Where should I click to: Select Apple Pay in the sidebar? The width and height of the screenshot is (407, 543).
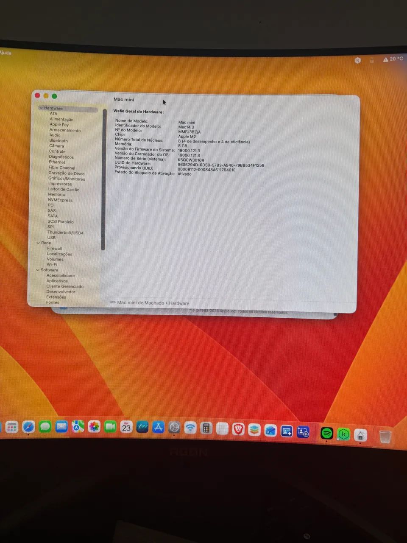tap(59, 125)
